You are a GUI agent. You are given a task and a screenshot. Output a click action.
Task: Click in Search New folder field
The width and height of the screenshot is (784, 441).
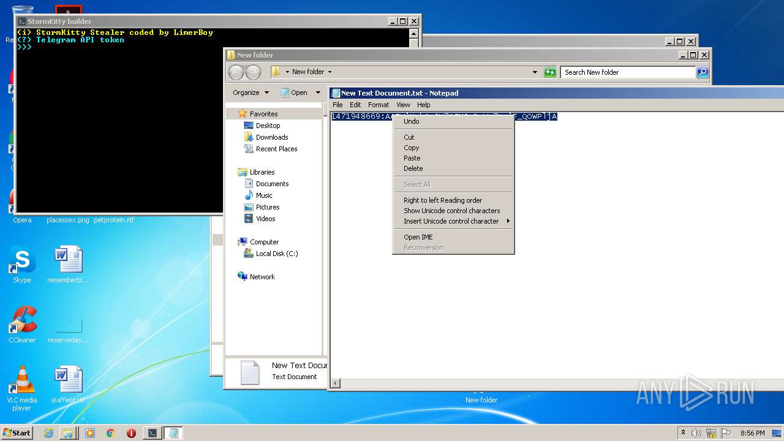[628, 72]
